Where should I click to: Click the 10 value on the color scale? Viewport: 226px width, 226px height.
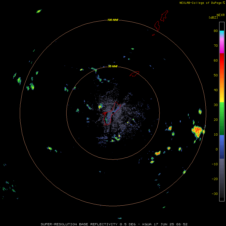coord(216,135)
